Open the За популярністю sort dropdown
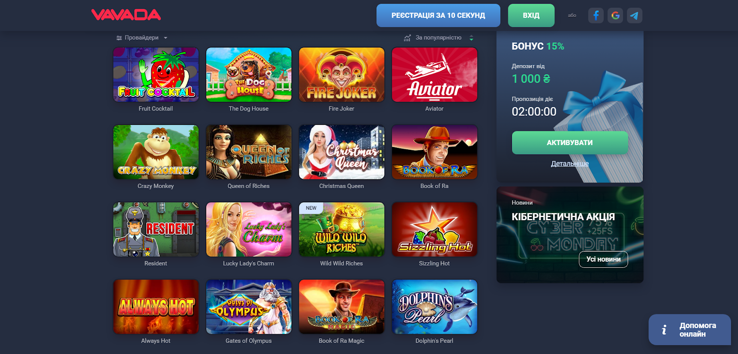This screenshot has width=738, height=354. coord(438,38)
